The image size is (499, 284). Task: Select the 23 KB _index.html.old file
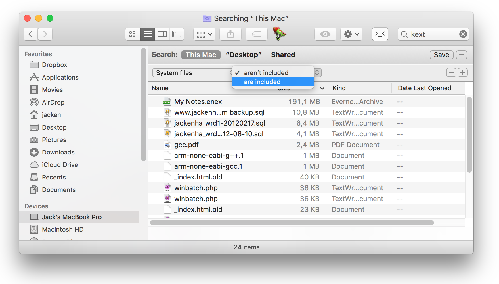[307, 209]
